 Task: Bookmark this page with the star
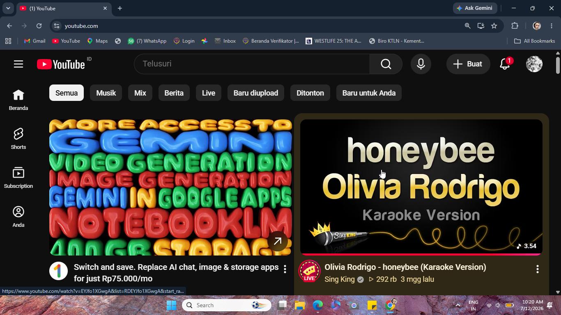(x=494, y=26)
